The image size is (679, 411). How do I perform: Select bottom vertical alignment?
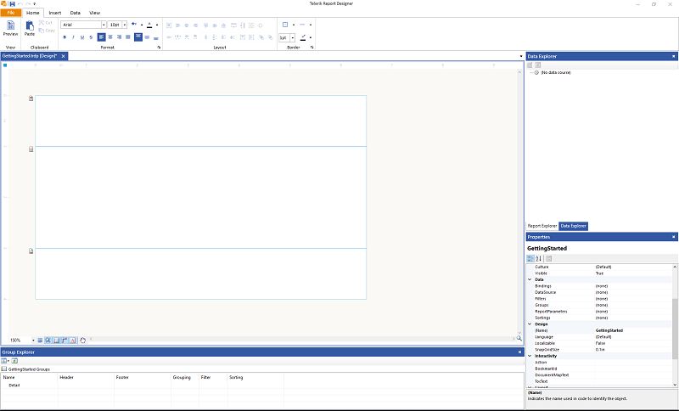(x=156, y=37)
